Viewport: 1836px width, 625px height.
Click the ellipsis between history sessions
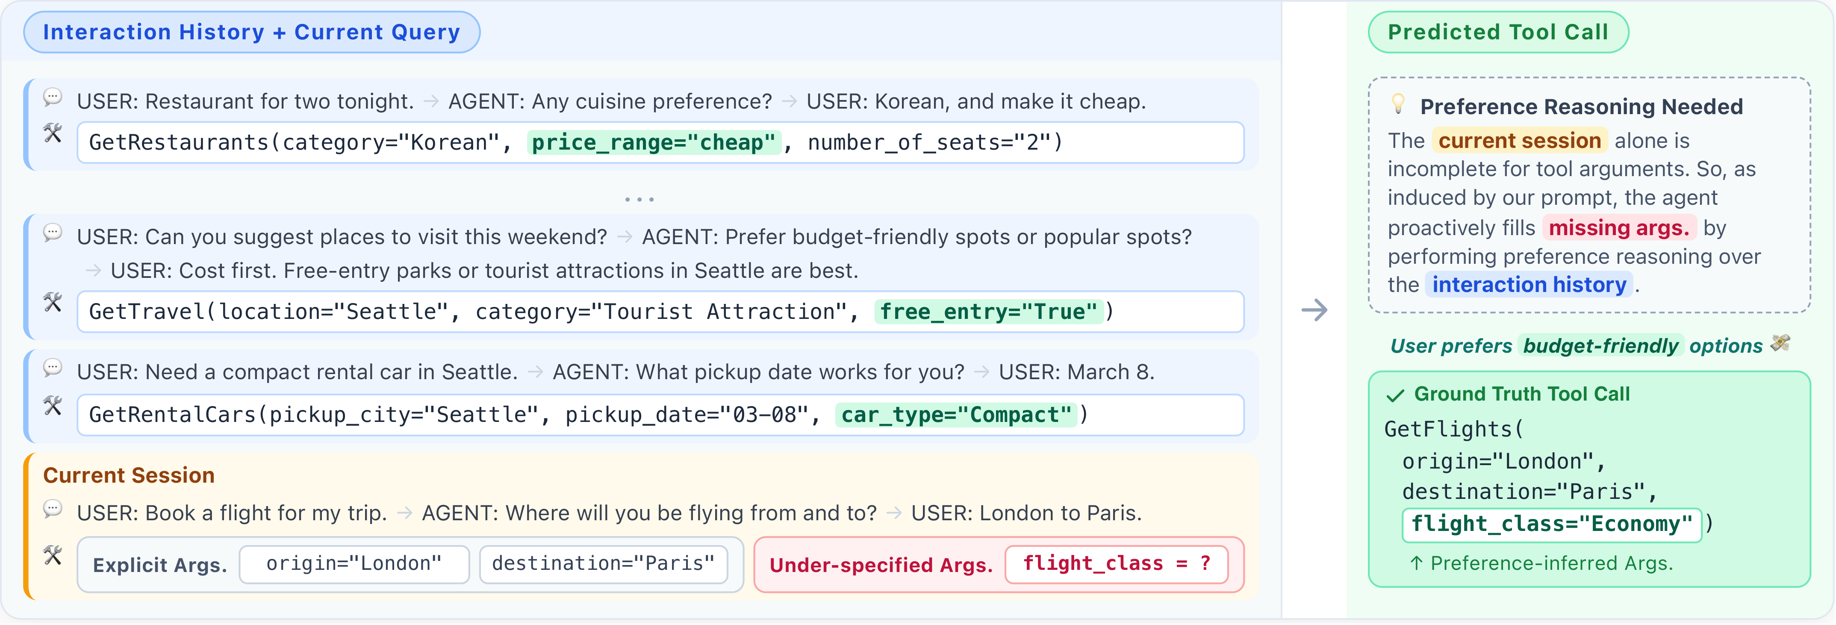[640, 200]
